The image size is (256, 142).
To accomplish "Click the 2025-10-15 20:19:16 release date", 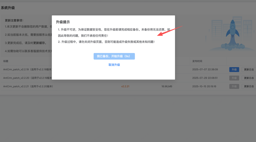I will (204, 86).
